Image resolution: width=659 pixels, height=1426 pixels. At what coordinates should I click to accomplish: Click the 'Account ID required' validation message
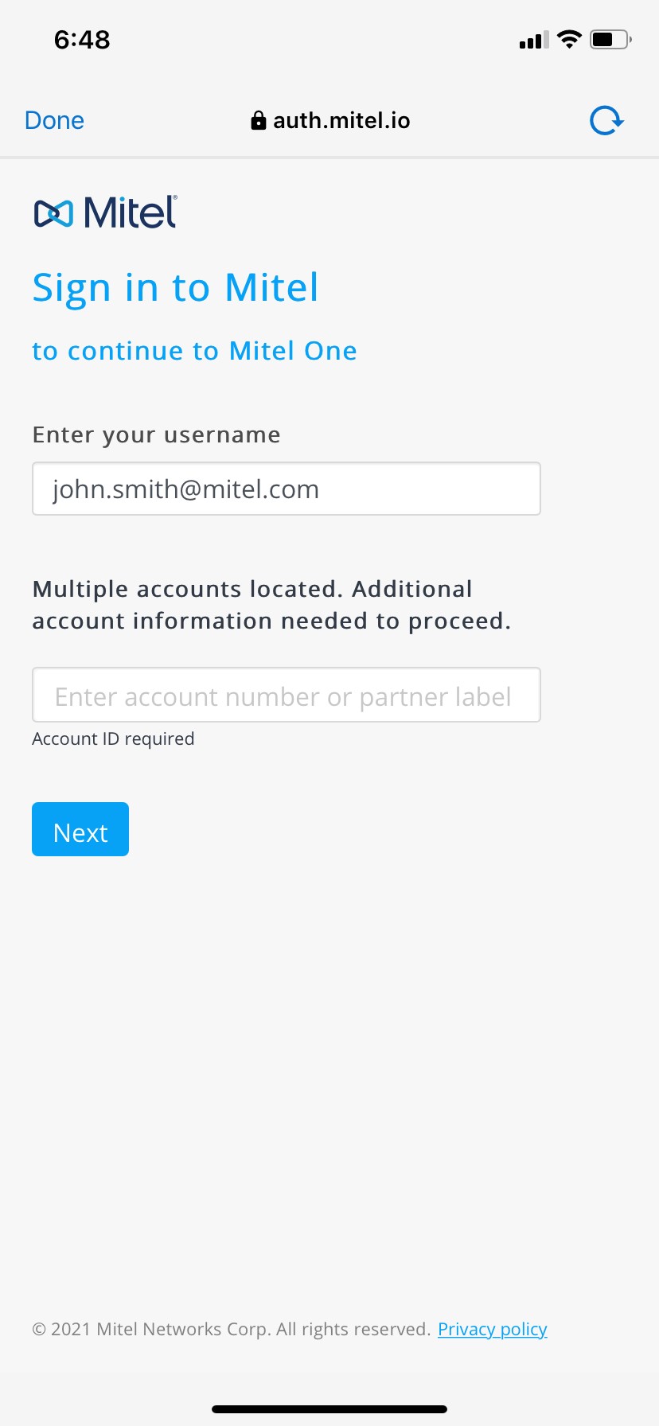[113, 738]
